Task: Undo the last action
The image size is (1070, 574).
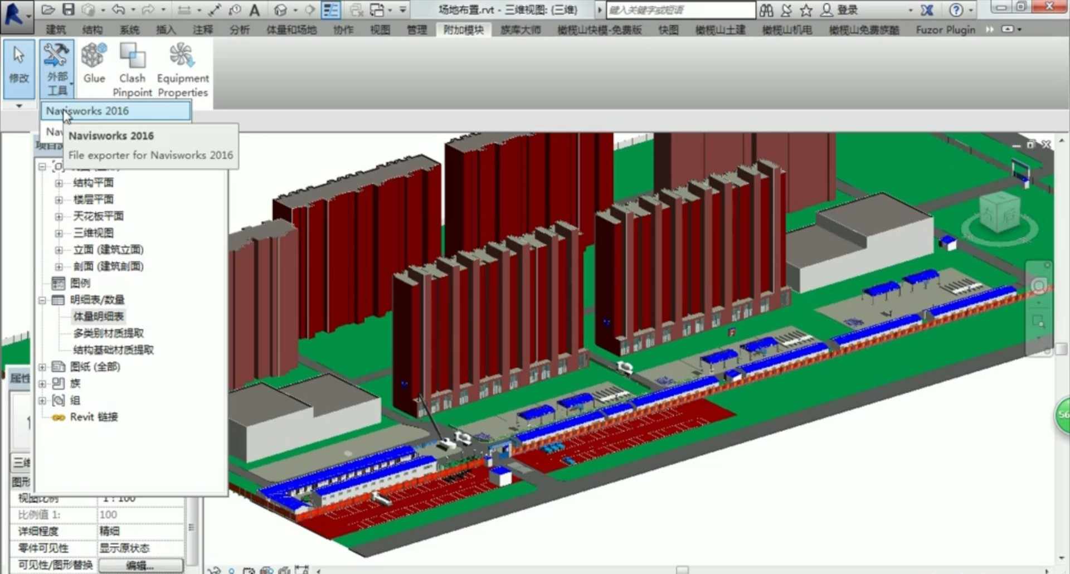Action: [117, 9]
